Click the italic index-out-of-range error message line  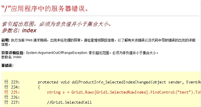(x=56, y=24)
